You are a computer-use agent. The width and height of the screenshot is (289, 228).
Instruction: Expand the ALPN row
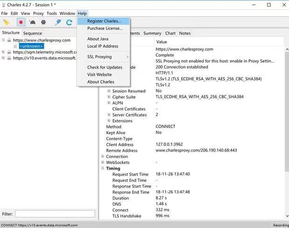click(109, 103)
